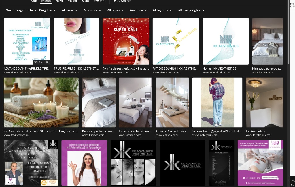Image resolution: width=295 pixels, height=187 pixels.
Task: Open the All sizes filter dropdown
Action: [70, 10]
